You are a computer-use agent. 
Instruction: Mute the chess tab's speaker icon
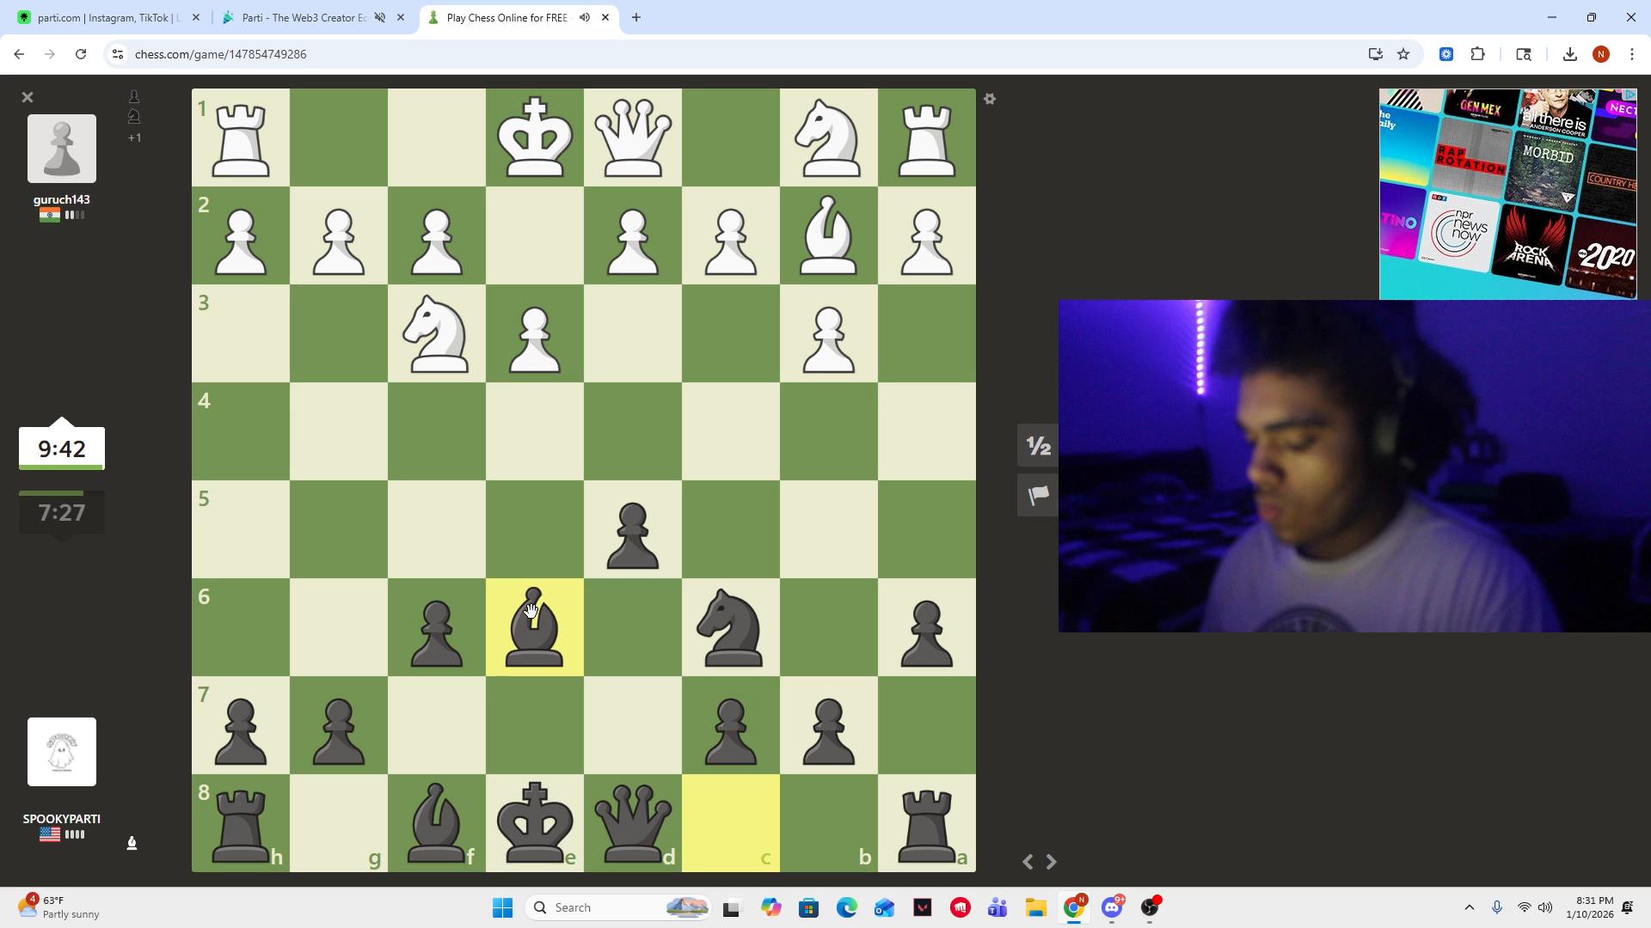click(585, 17)
